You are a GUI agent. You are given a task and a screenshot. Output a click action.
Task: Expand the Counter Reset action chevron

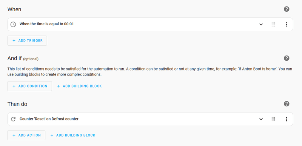[261, 119]
